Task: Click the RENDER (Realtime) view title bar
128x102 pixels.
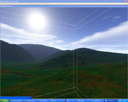Action: pyautogui.click(x=64, y=6)
